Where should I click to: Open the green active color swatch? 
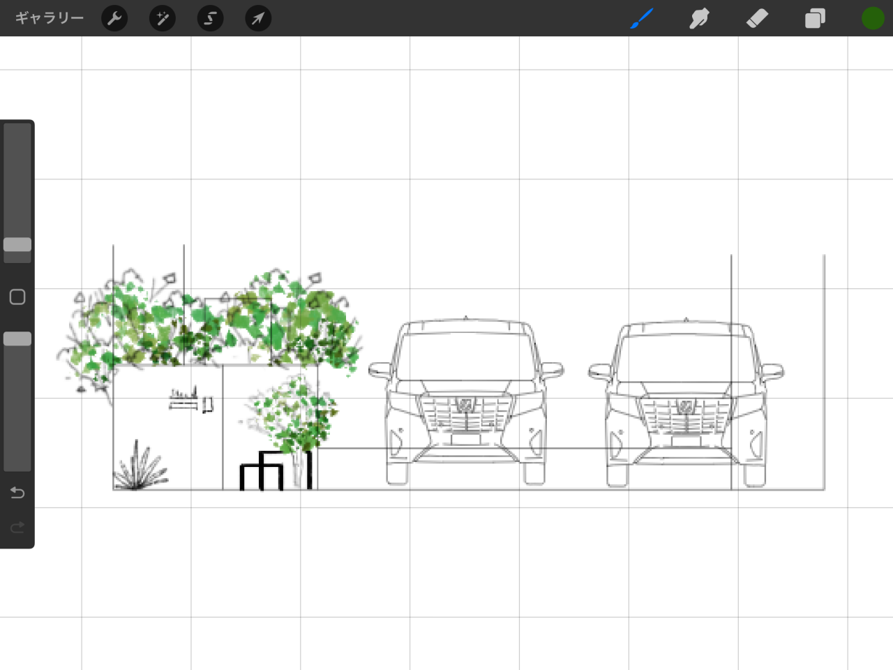(873, 18)
